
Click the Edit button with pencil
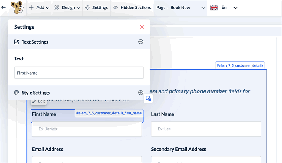pyautogui.click(x=39, y=101)
